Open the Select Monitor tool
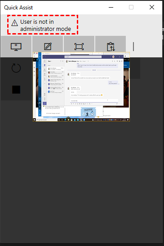Viewport: 164px width, 246px height. point(16,47)
